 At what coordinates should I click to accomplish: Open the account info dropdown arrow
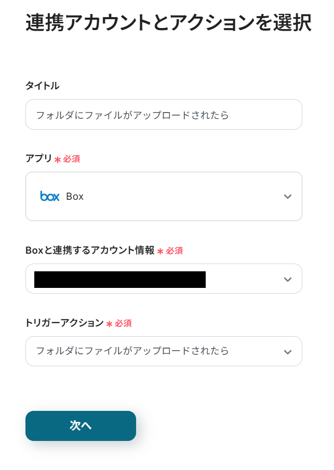(288, 279)
